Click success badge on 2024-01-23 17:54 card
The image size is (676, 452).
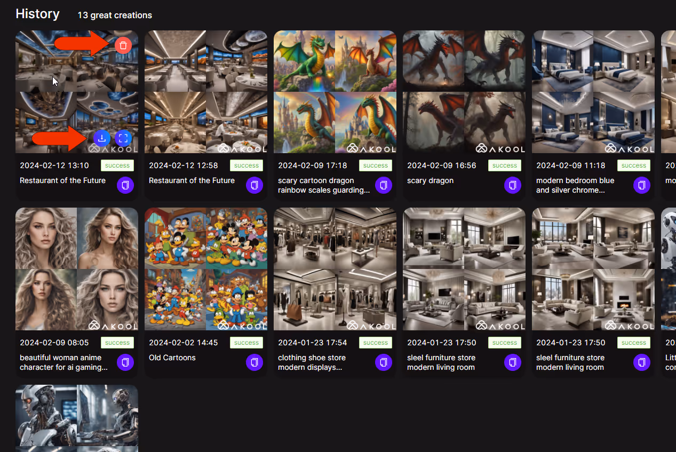tap(376, 343)
